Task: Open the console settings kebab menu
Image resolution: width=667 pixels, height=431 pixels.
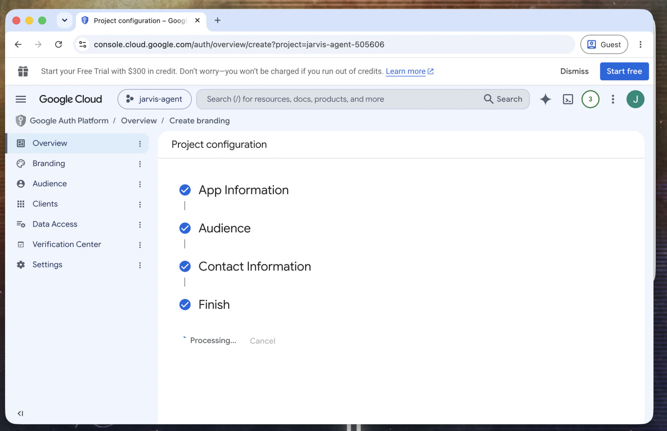Action: (x=613, y=99)
